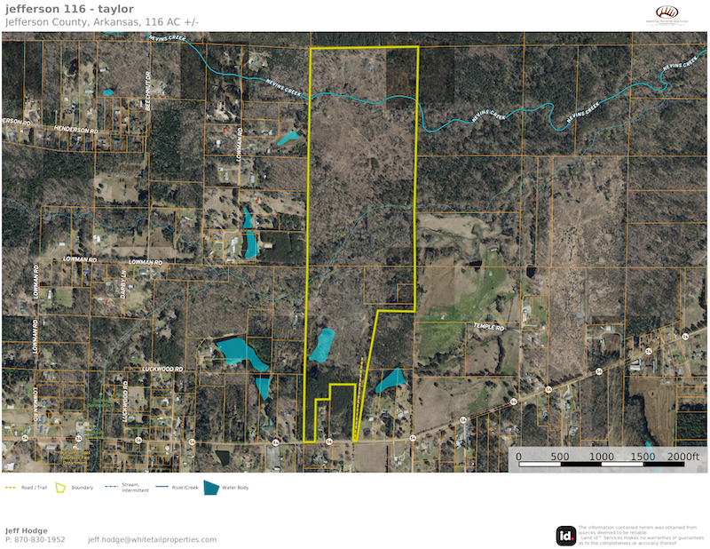Click the Land id accuracy disclaimer text

coord(637,535)
